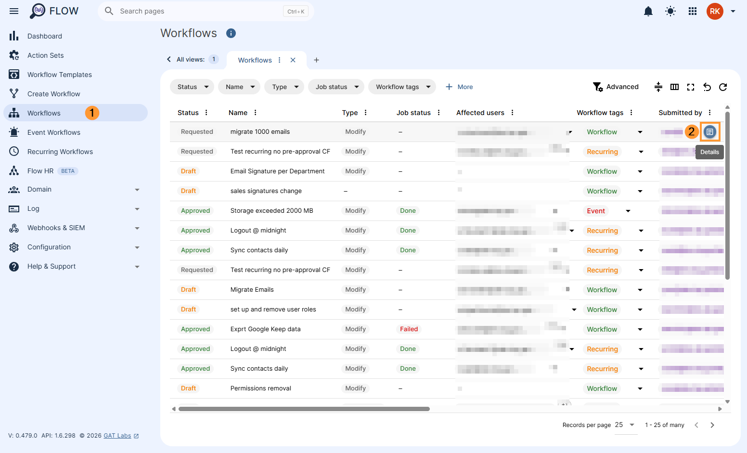
Task: Go to Workflow Templates
Action: pyautogui.click(x=76, y=75)
